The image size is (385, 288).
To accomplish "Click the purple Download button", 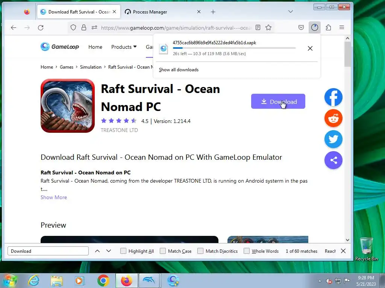I will pos(278,101).
